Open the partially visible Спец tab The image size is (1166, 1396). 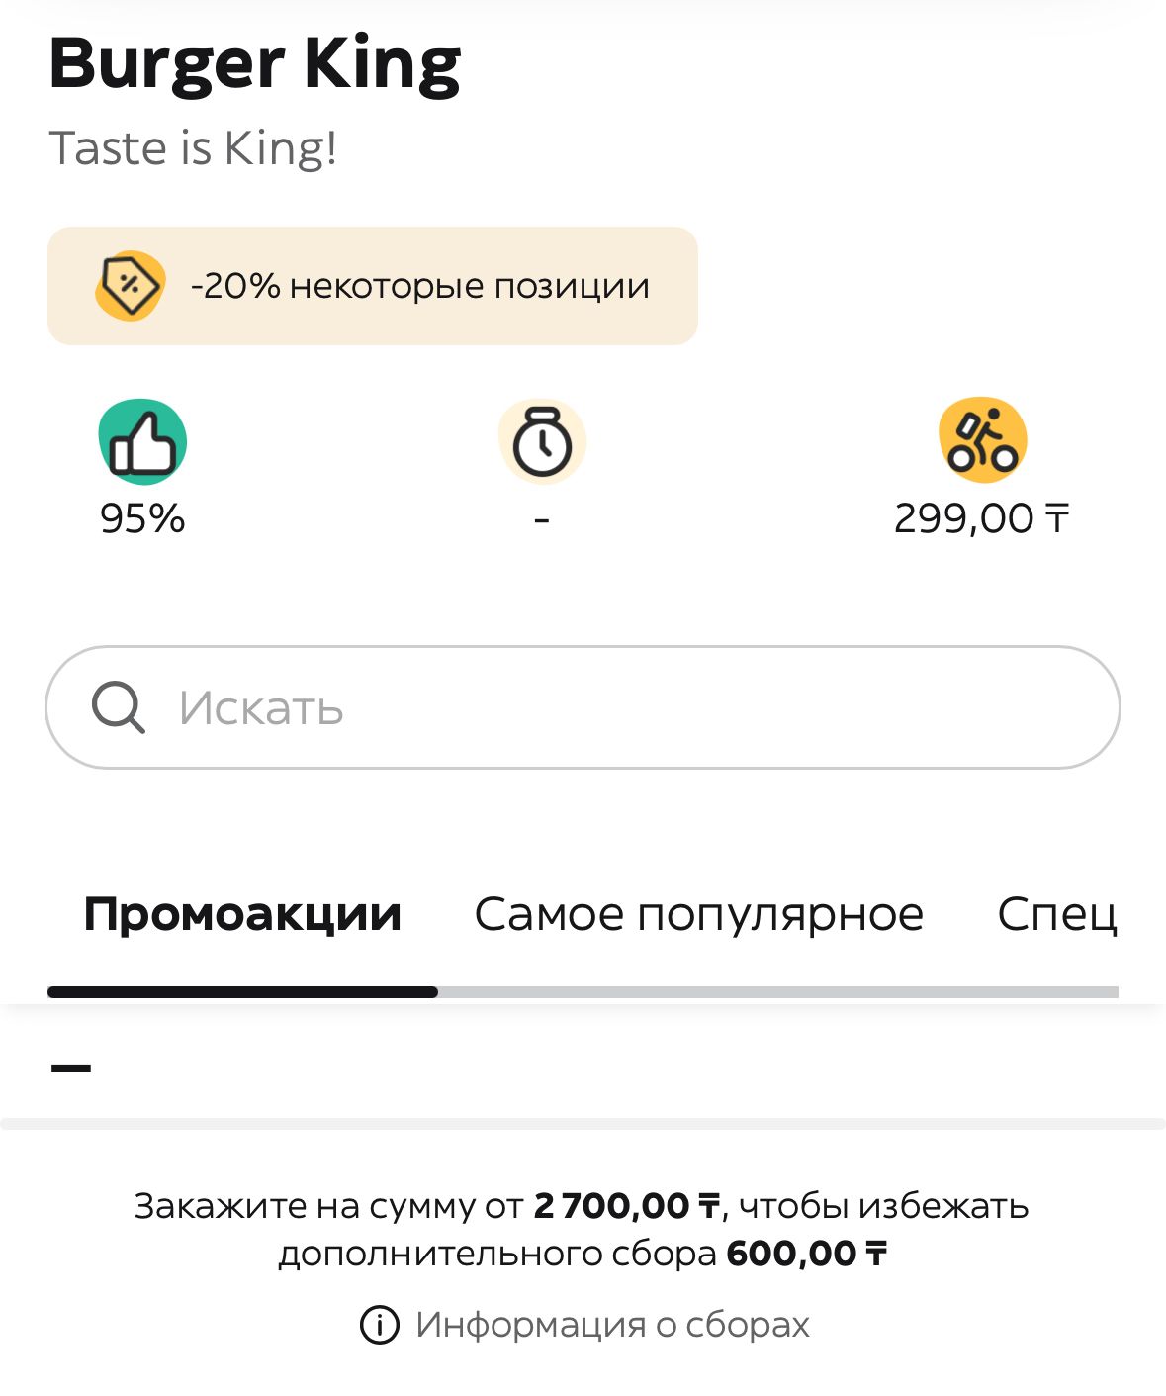tap(1056, 914)
